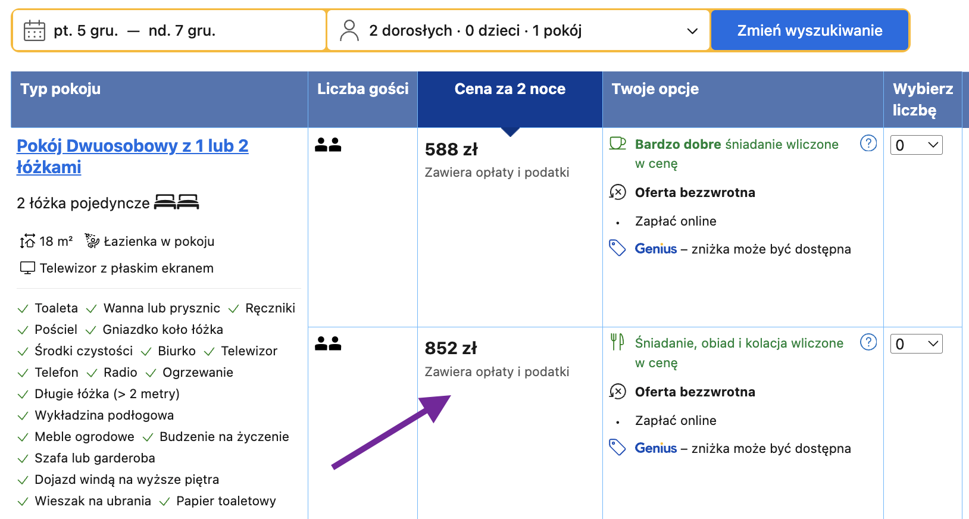The width and height of the screenshot is (969, 519).
Task: Click the 2 łóżka pojedyncze text
Action: point(83,203)
